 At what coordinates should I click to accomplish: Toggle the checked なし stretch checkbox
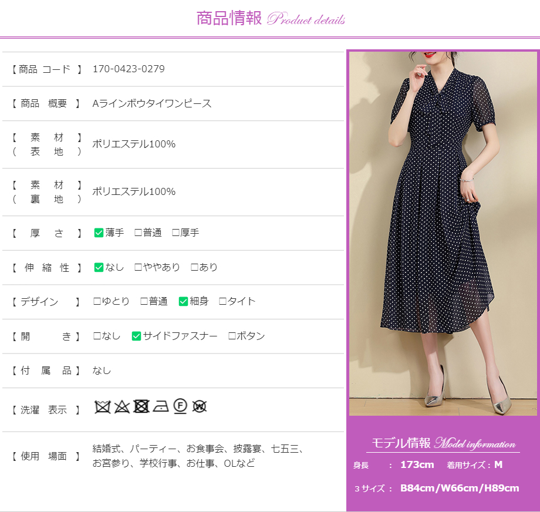[99, 267]
